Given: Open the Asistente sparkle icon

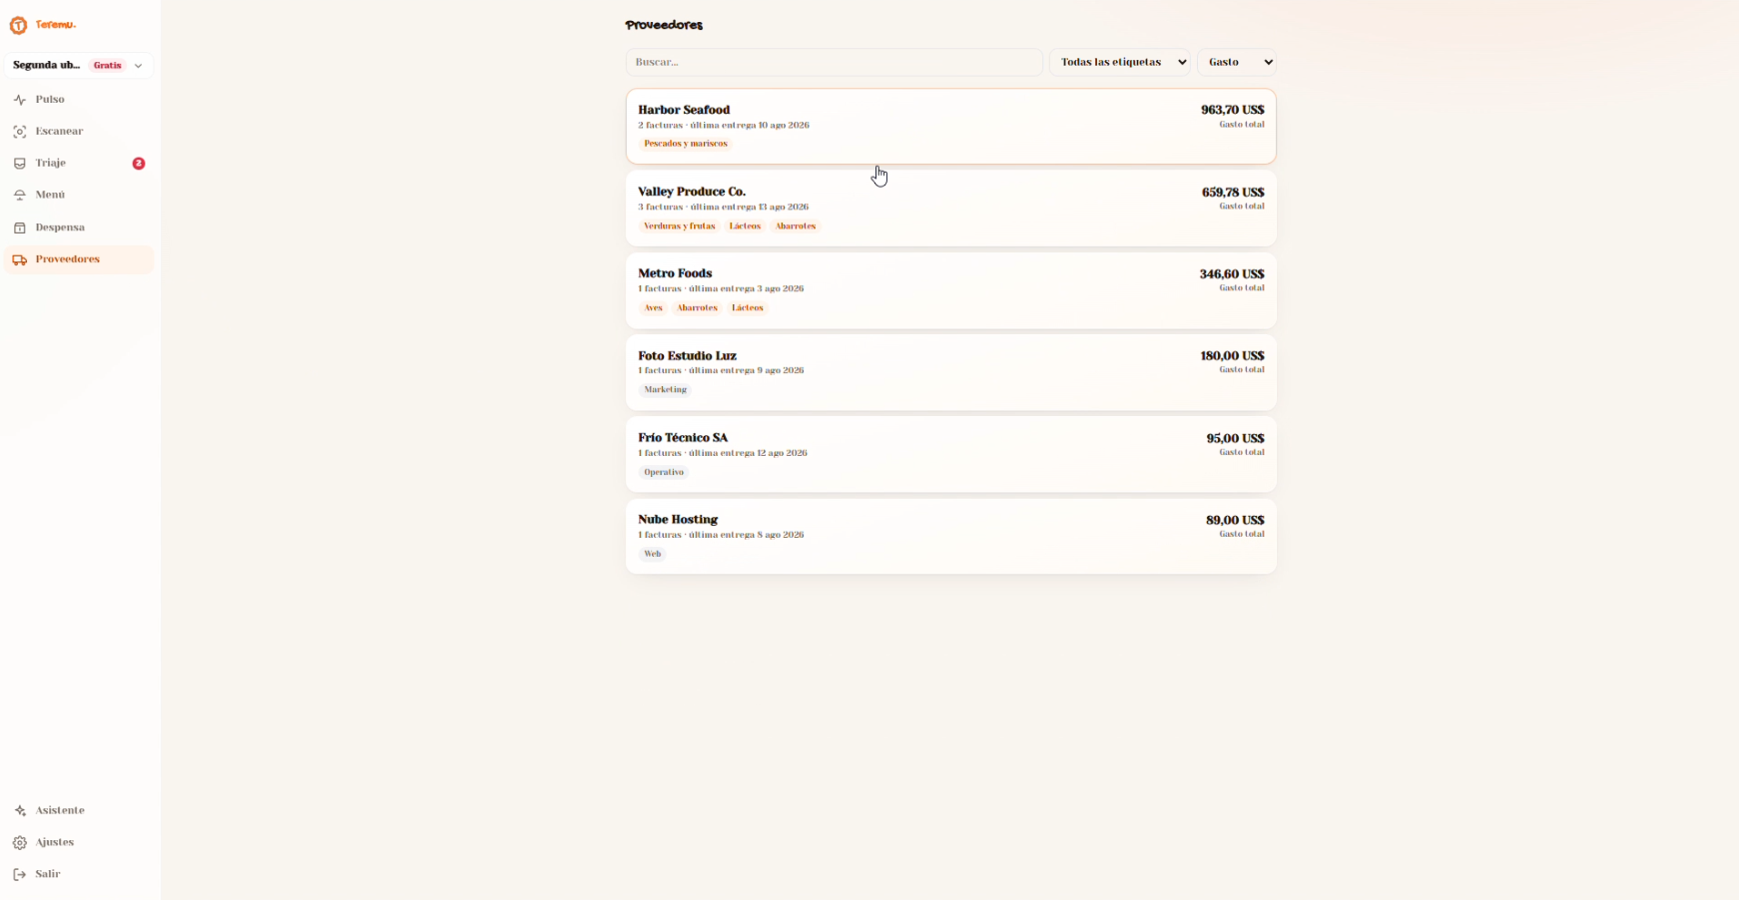Looking at the screenshot, I should (x=20, y=810).
